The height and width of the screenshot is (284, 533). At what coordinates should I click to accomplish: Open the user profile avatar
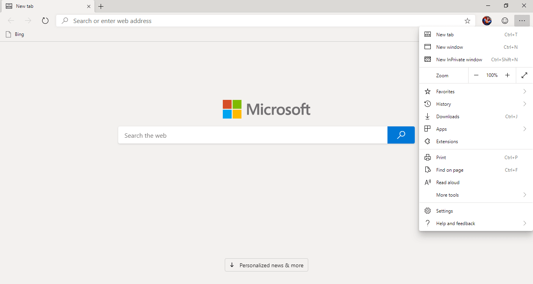(x=487, y=21)
